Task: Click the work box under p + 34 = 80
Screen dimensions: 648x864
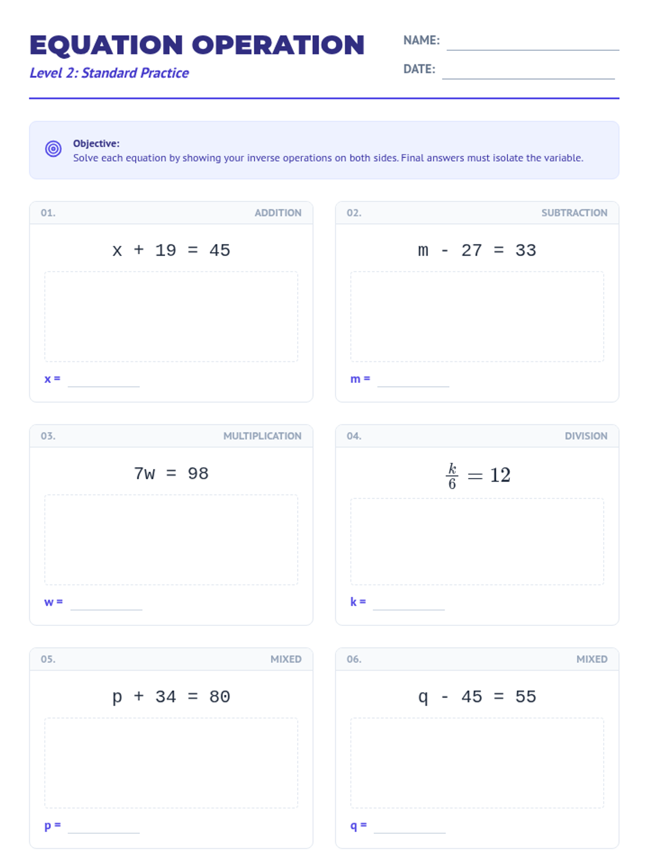Action: (171, 762)
